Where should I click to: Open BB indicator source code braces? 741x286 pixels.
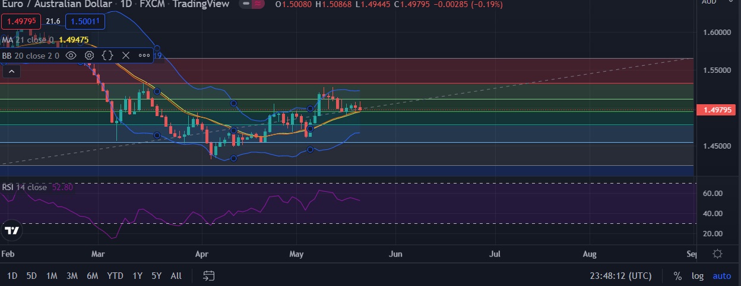(x=107, y=56)
